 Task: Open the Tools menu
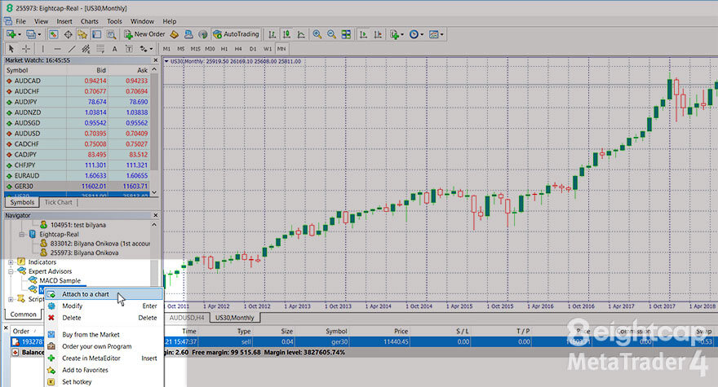[x=114, y=21]
